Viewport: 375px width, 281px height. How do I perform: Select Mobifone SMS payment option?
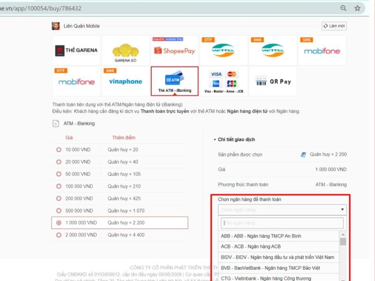click(322, 51)
